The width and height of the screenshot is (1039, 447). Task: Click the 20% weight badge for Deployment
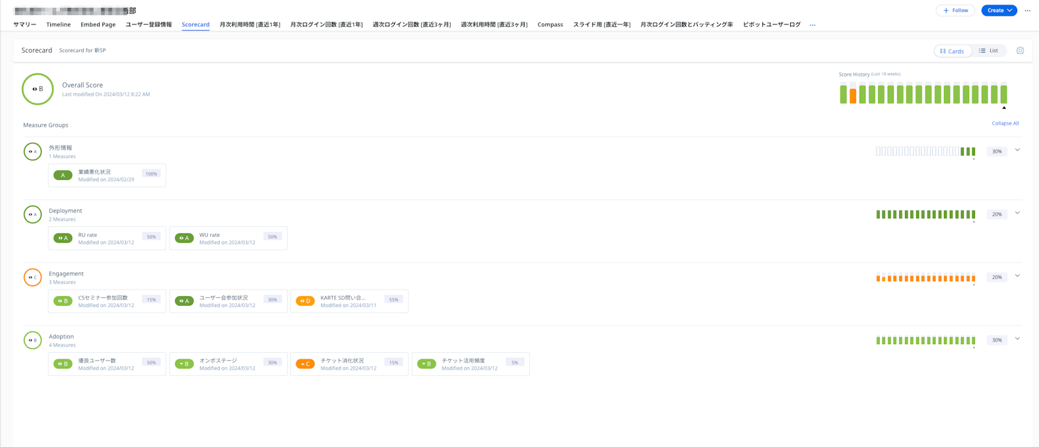tap(997, 214)
